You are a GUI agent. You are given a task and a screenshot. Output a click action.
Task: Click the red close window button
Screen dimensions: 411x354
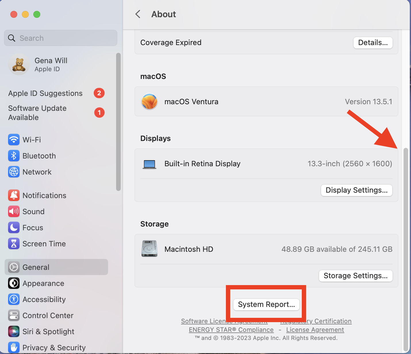tap(14, 14)
